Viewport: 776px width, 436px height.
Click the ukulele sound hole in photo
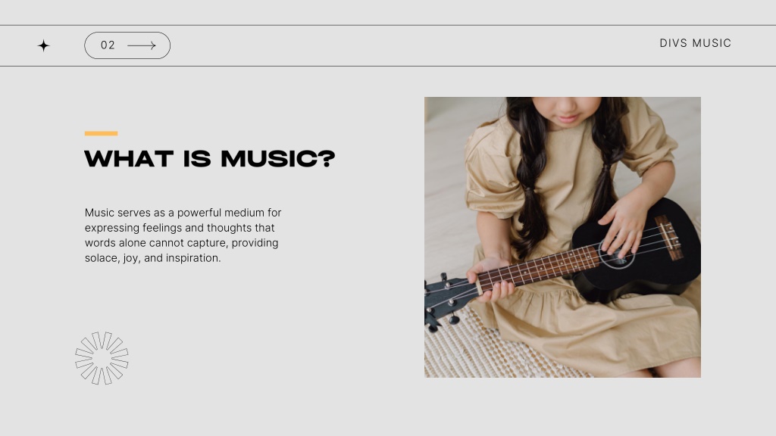617,253
